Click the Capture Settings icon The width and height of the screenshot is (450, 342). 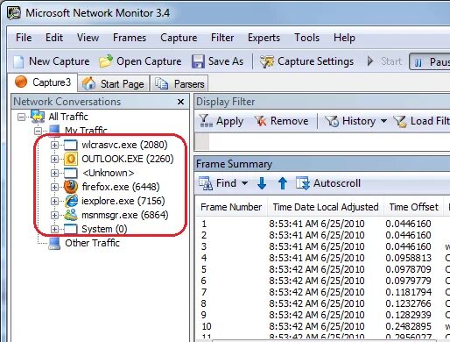267,61
